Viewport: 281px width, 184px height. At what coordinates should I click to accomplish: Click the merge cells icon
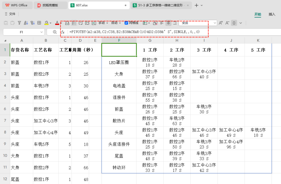pyautogui.click(x=87, y=23)
